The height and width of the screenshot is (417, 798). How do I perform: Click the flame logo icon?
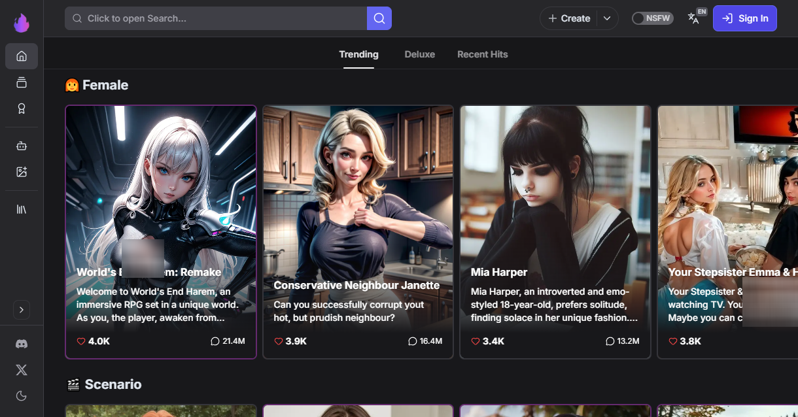pyautogui.click(x=22, y=22)
